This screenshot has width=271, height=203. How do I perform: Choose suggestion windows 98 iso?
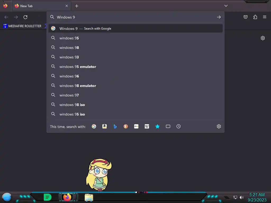(x=135, y=105)
